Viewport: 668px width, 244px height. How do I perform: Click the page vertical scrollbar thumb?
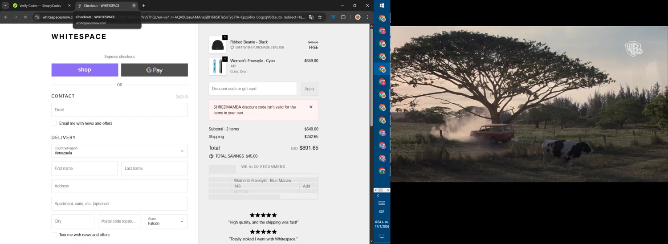(x=371, y=77)
